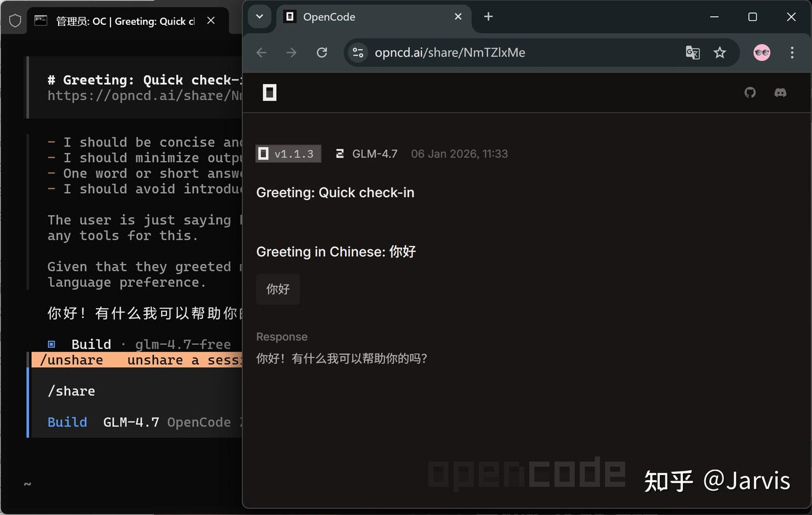Open the browser profile avatar
812x515 pixels.
coord(762,52)
